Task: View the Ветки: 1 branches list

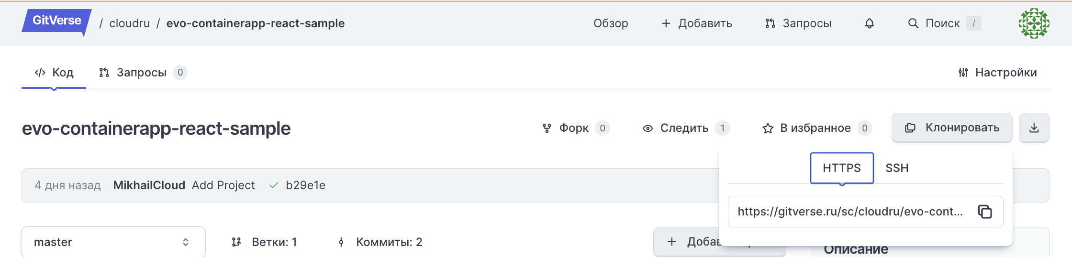Action: click(265, 242)
